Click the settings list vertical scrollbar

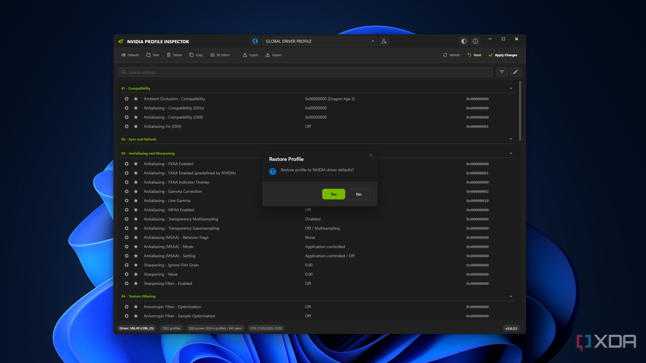520,111
